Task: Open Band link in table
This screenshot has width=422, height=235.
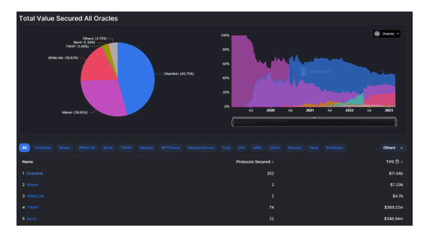Action: tap(31, 219)
